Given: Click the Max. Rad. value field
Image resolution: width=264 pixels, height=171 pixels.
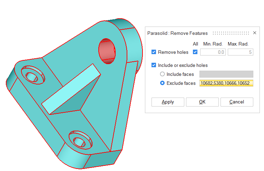Looking at the screenshot, I should pos(240,52).
